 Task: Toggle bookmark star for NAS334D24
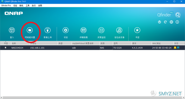[5, 47]
